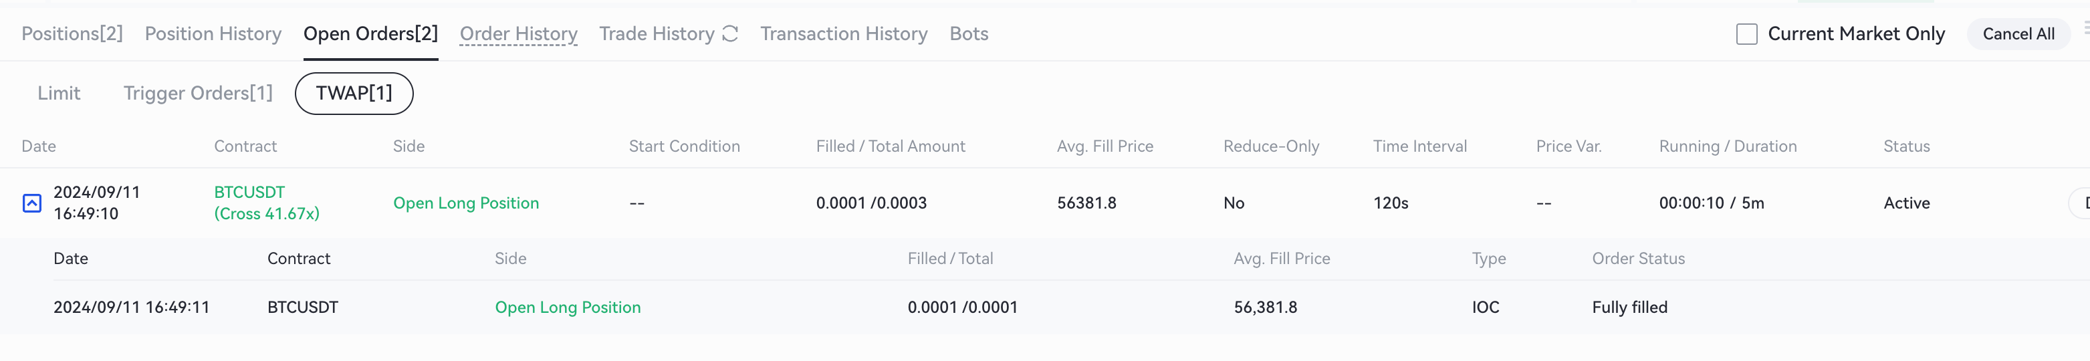Click the Cross 41.67x leverage label

coord(267,213)
